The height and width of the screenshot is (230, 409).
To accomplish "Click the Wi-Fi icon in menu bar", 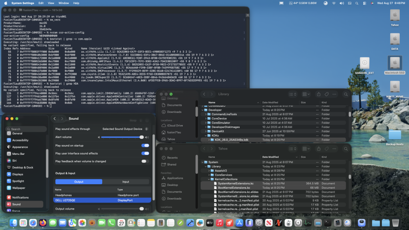I will coord(334,3).
